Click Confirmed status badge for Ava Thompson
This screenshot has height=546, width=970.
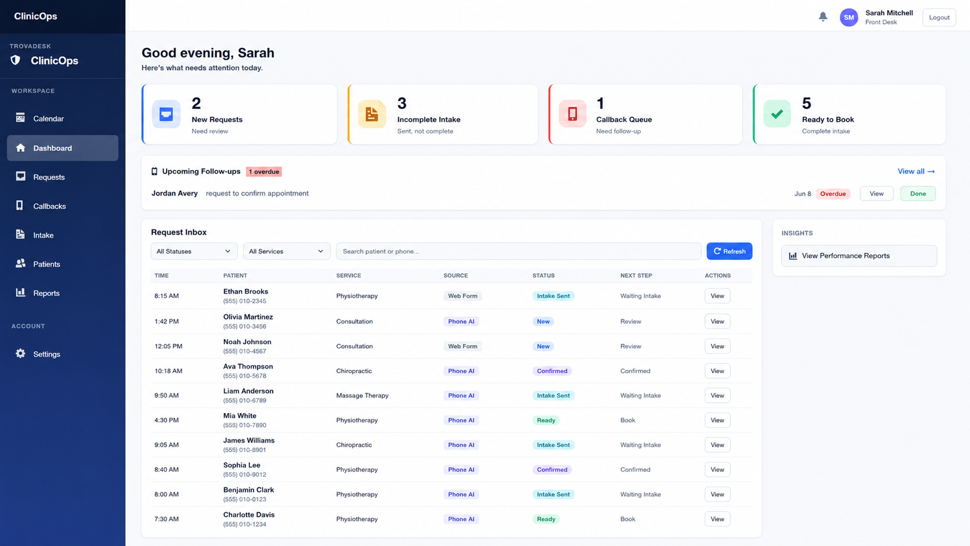point(552,371)
